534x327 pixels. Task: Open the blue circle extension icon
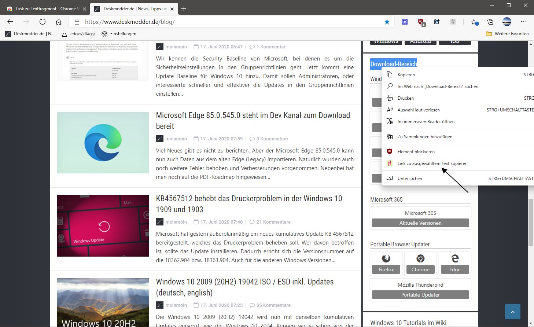(405, 22)
